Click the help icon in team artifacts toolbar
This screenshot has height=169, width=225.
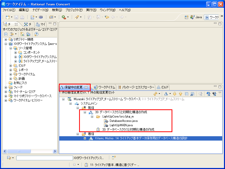[x=36, y=34]
